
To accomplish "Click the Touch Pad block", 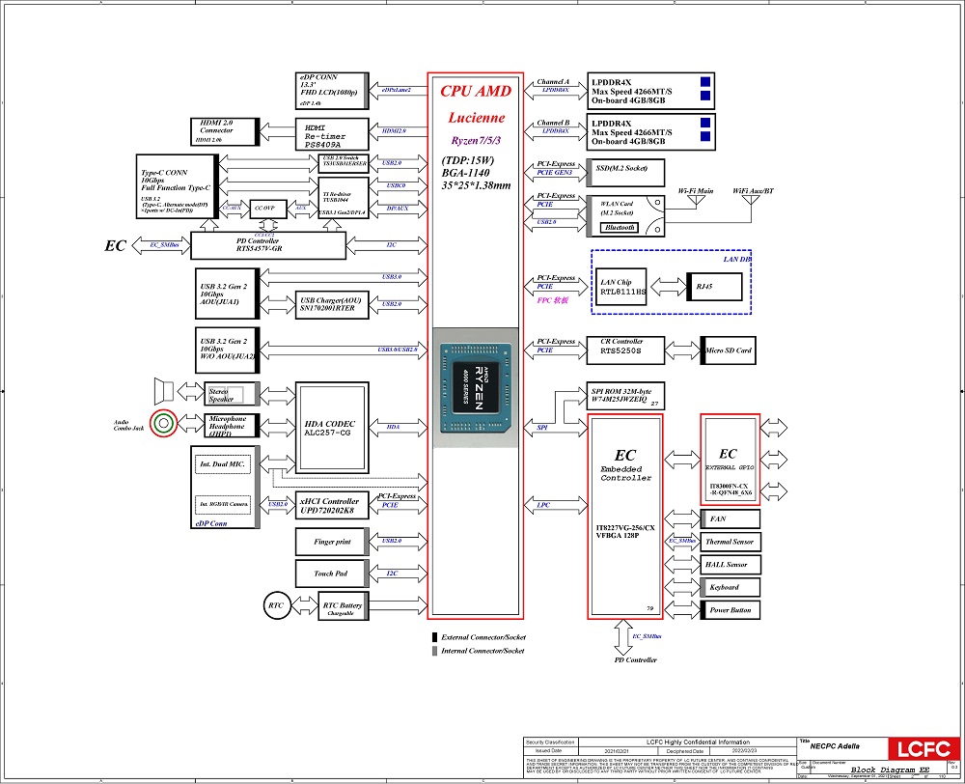I will (332, 574).
